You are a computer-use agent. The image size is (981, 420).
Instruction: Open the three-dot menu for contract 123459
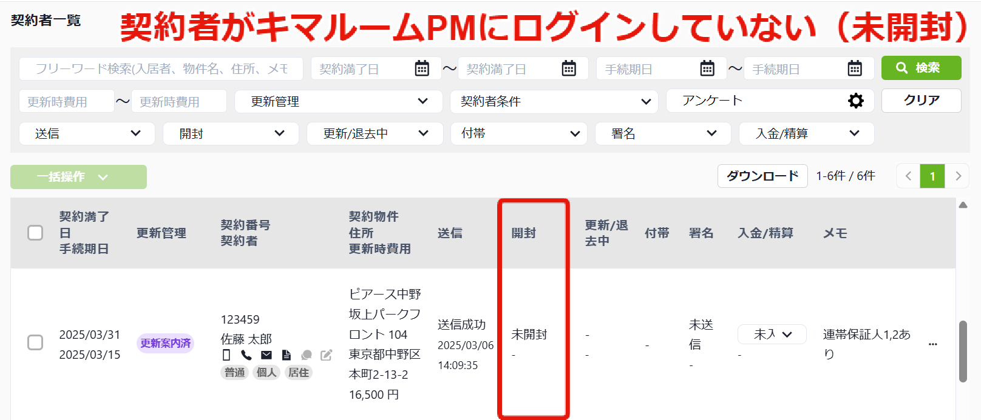[933, 344]
